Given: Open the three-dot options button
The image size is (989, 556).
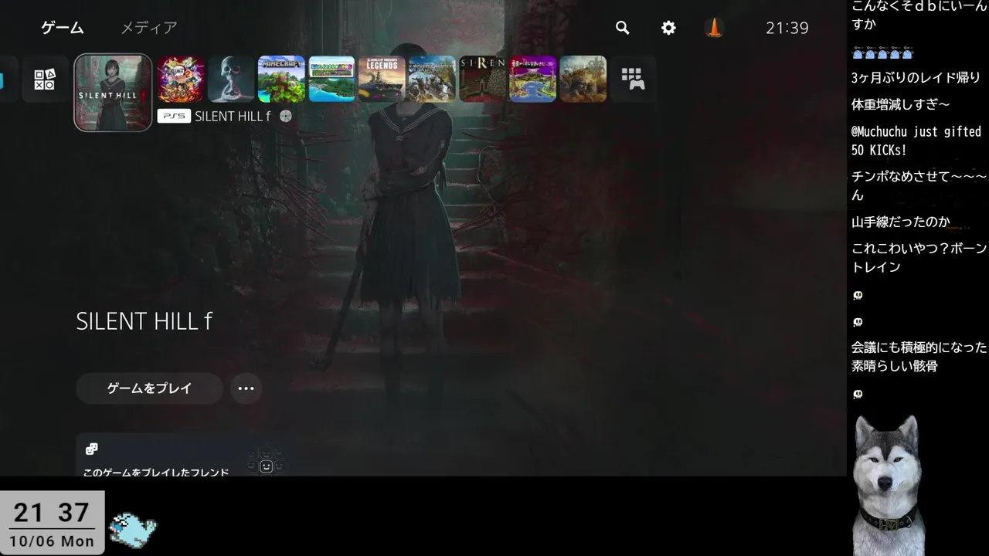Looking at the screenshot, I should (246, 388).
